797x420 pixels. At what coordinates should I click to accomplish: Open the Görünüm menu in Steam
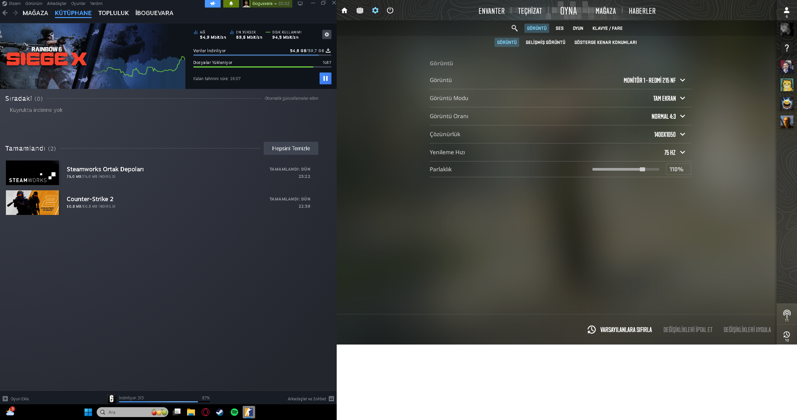pyautogui.click(x=34, y=4)
